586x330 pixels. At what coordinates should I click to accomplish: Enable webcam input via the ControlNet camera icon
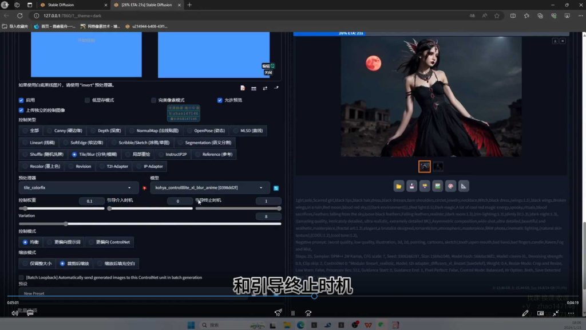254,88
